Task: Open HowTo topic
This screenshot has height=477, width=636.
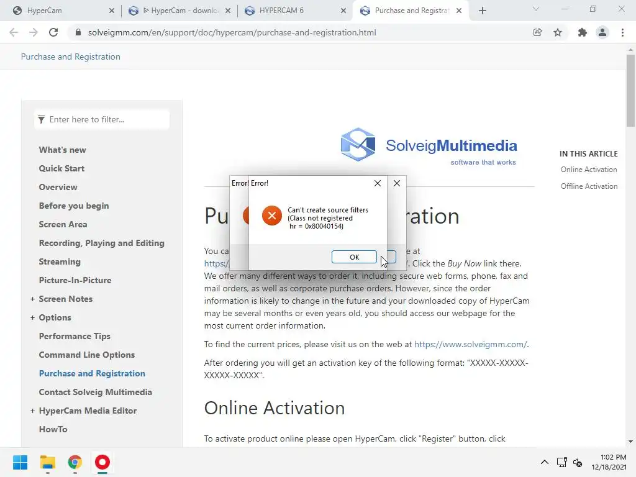Action: point(53,429)
